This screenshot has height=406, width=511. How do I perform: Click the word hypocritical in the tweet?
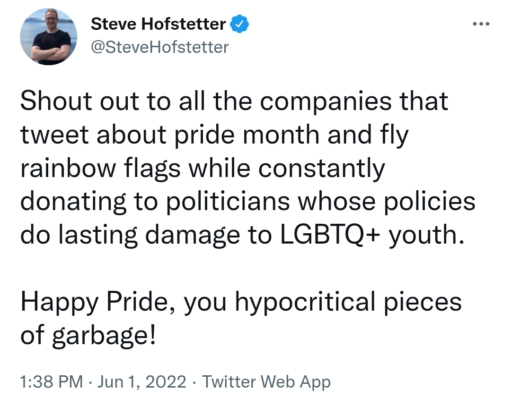point(305,302)
